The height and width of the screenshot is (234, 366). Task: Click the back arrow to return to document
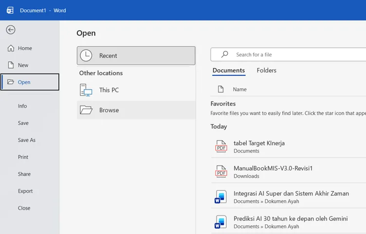click(x=11, y=30)
